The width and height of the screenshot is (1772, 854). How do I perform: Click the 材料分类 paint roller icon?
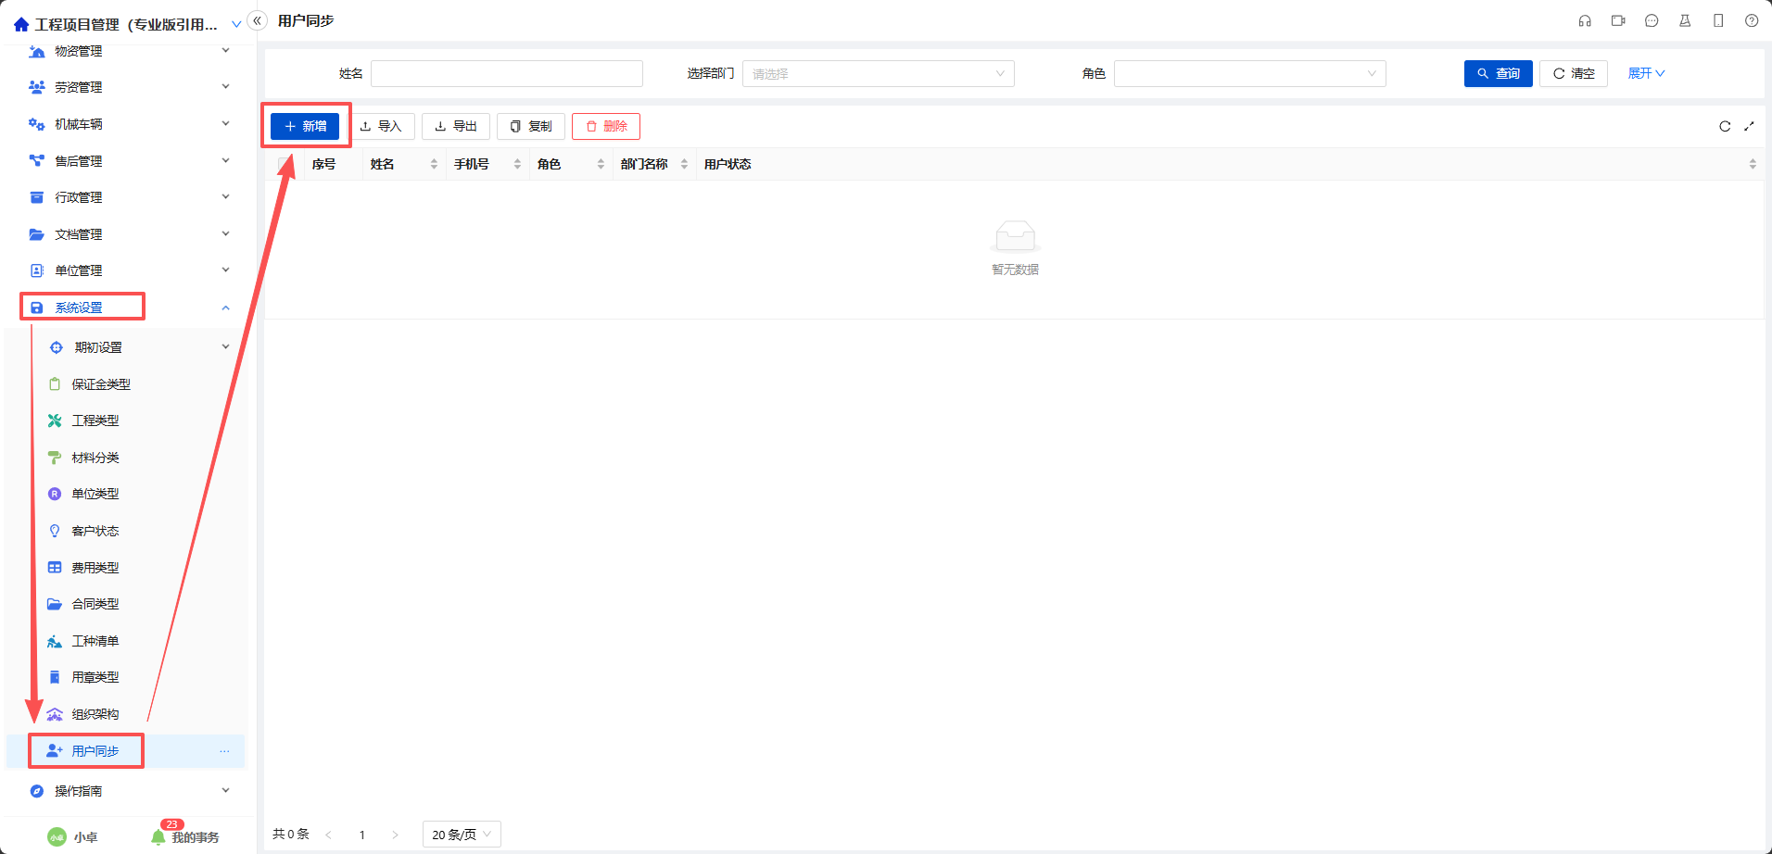click(x=55, y=458)
